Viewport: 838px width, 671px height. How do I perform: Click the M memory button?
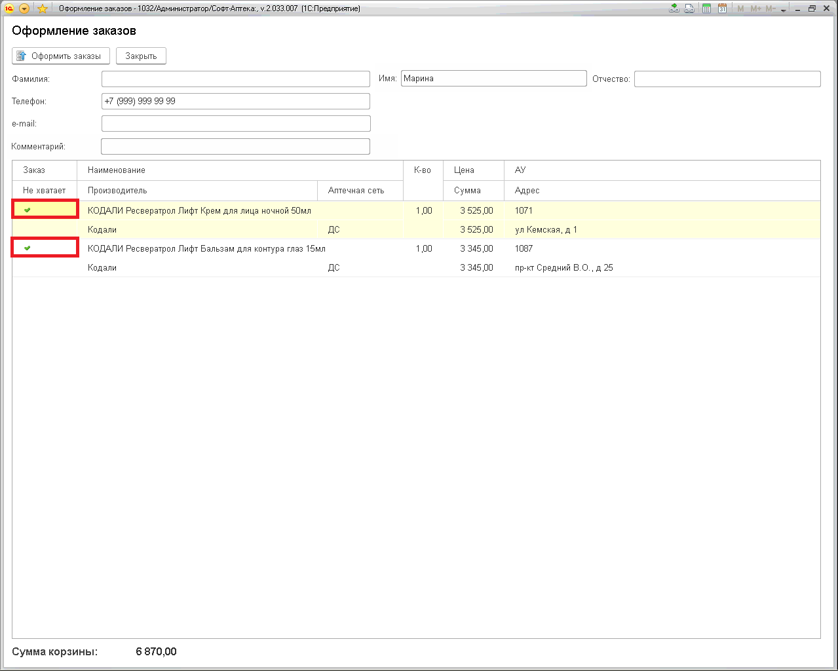(740, 9)
